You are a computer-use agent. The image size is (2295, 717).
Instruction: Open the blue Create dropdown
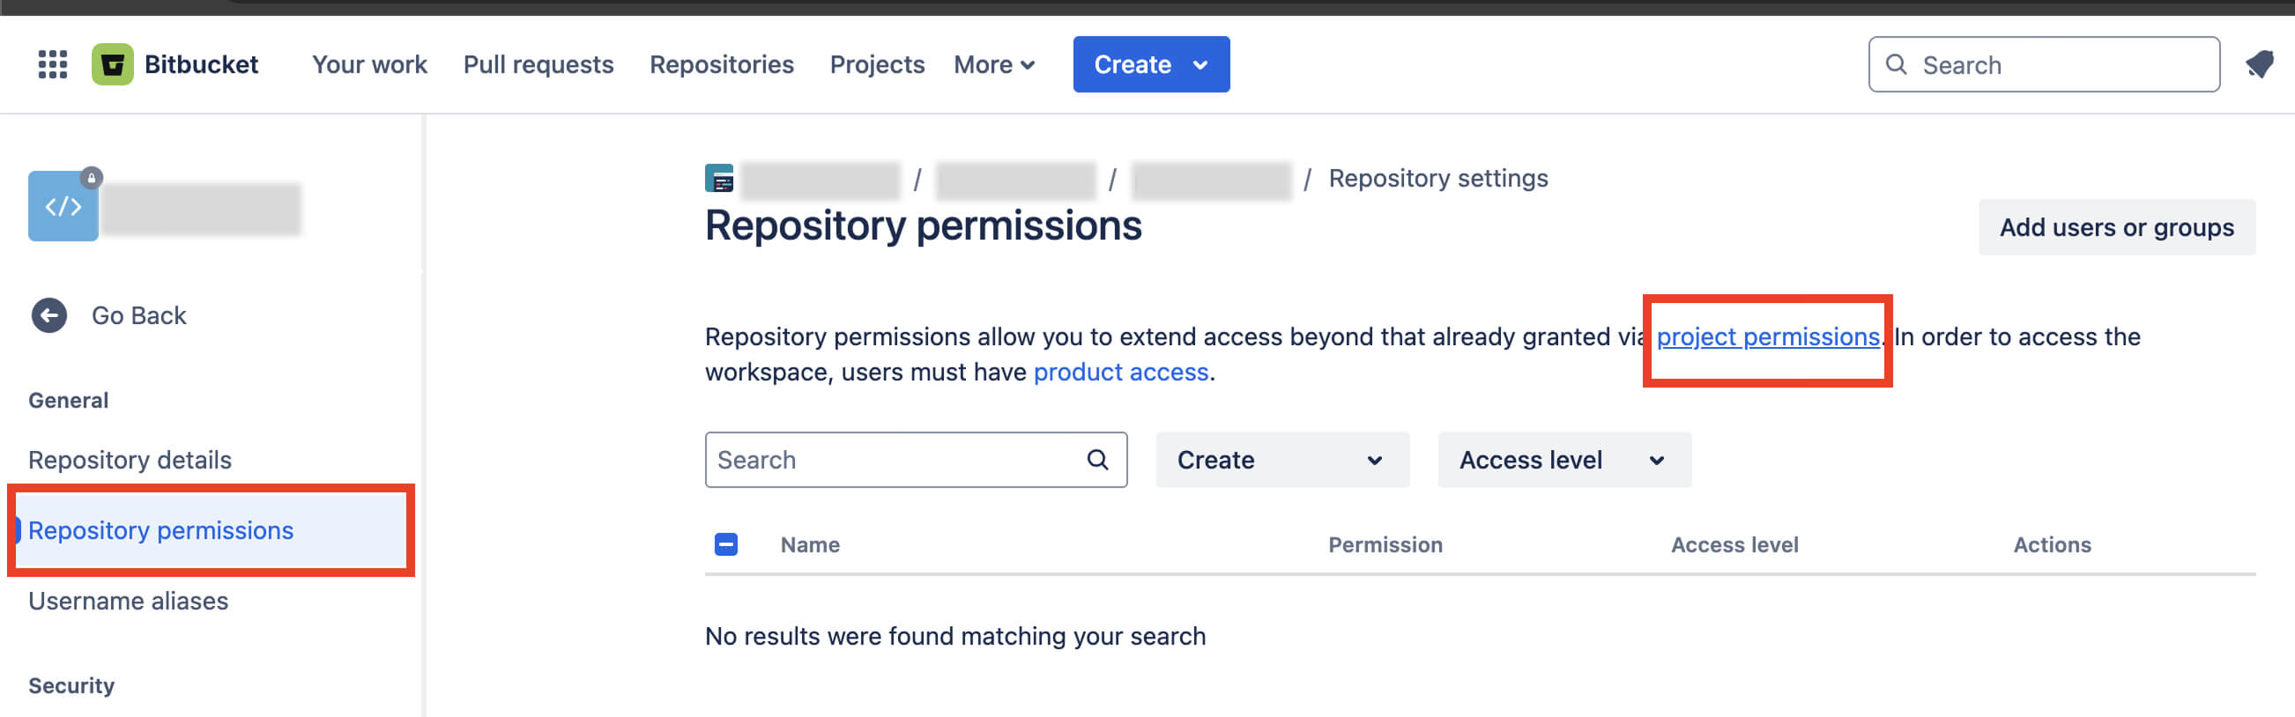pyautogui.click(x=1151, y=64)
